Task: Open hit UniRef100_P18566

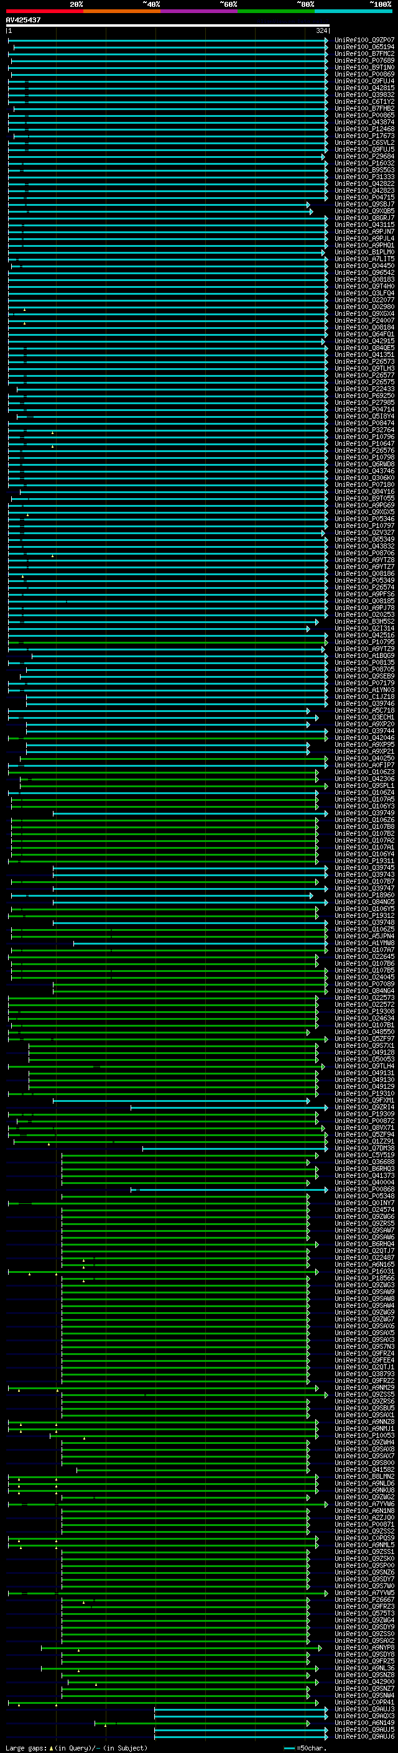Action: click(x=364, y=1278)
